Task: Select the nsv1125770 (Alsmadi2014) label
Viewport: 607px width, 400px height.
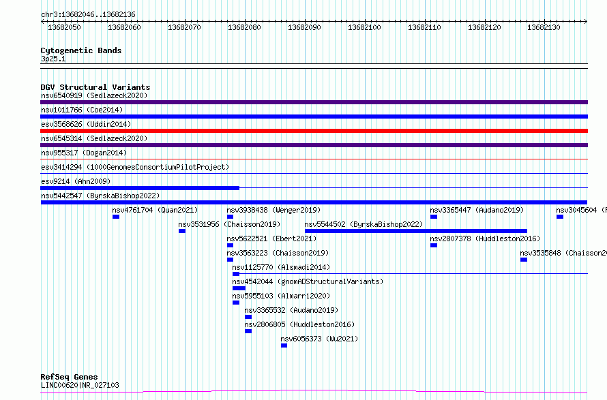Action: click(281, 267)
